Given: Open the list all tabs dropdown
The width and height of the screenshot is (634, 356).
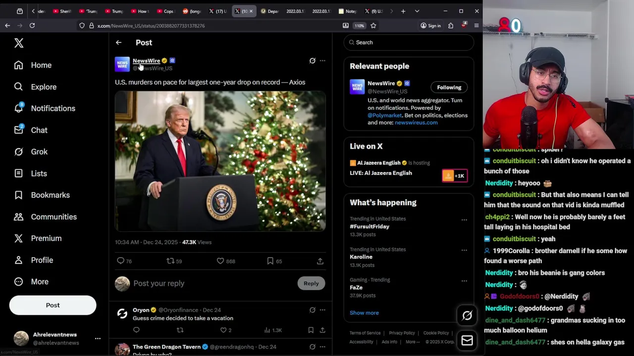Looking at the screenshot, I should (x=417, y=11).
